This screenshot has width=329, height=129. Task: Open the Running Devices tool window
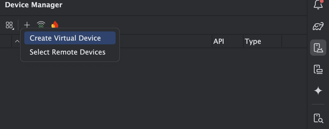[x=318, y=69]
